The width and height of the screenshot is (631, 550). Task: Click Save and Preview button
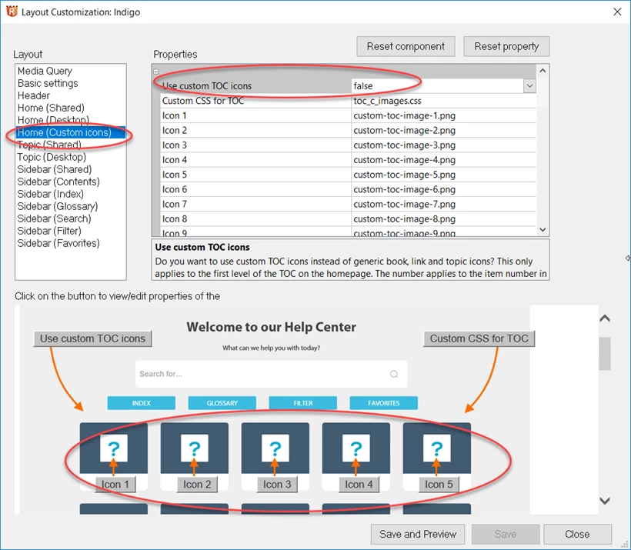[418, 534]
